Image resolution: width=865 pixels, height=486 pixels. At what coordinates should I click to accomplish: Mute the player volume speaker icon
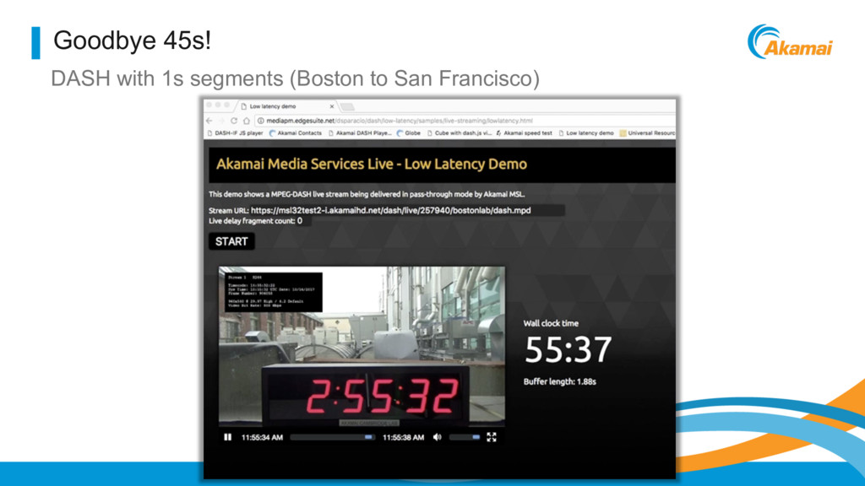[x=438, y=437]
